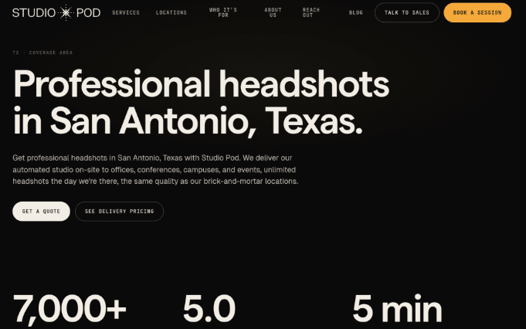Visit the Blog link
Viewport: 526px width, 329px height.
[356, 13]
